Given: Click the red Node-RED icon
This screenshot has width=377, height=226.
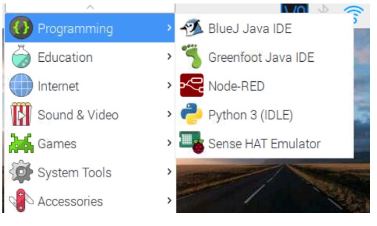Looking at the screenshot, I should (x=192, y=85).
